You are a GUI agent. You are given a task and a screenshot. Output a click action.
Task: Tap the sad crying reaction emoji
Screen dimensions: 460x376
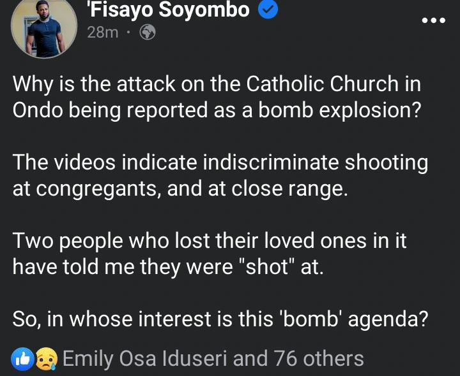pyautogui.click(x=47, y=359)
